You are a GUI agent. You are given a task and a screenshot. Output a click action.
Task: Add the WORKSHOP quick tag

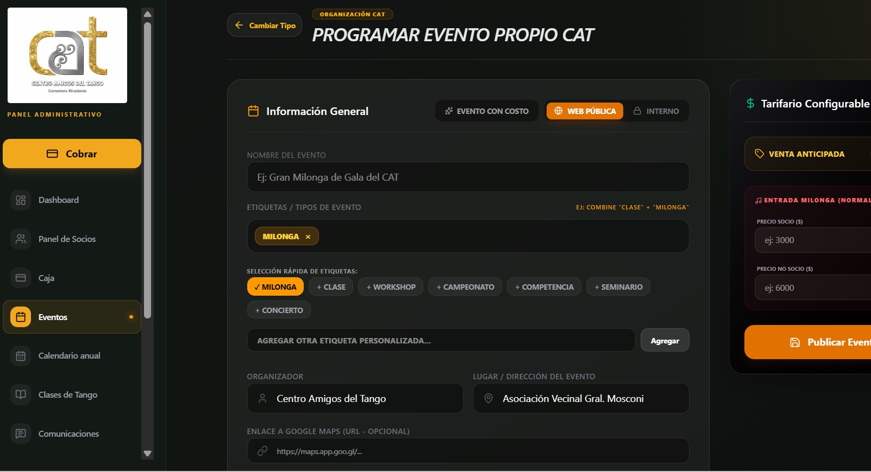coord(391,286)
